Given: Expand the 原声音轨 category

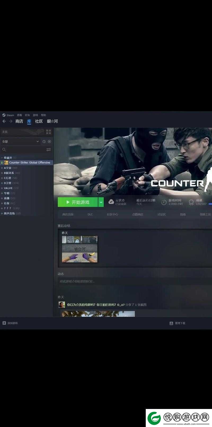Looking at the screenshot, I should (2, 213).
